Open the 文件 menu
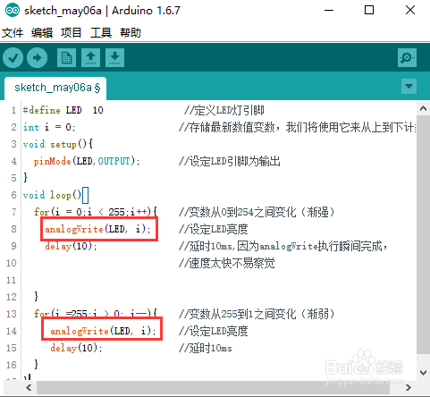The height and width of the screenshot is (397, 430). 13,32
